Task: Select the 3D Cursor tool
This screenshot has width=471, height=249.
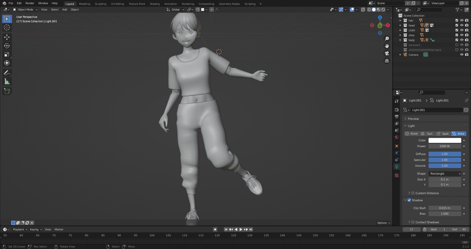Action: pyautogui.click(x=7, y=28)
